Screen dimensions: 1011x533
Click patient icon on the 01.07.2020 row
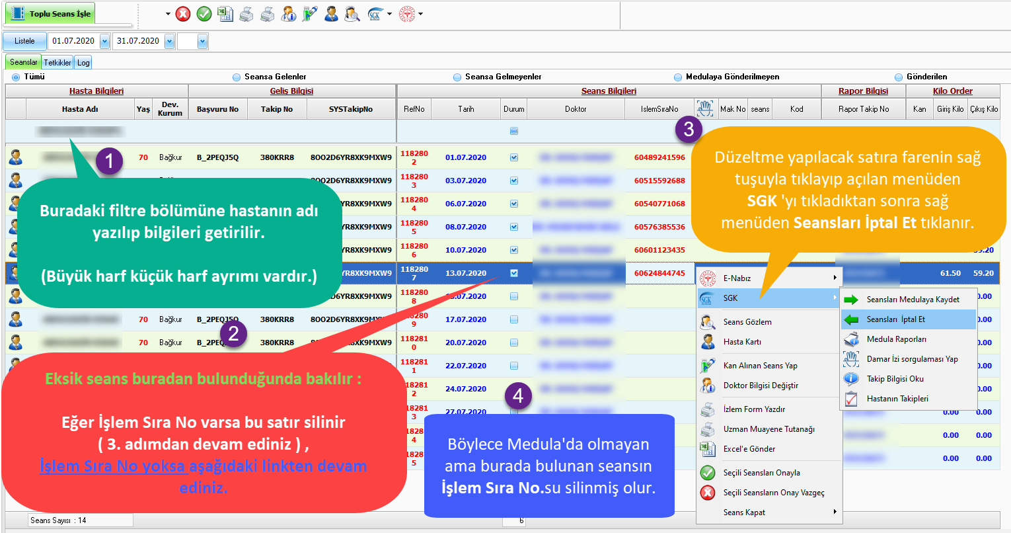coord(15,157)
